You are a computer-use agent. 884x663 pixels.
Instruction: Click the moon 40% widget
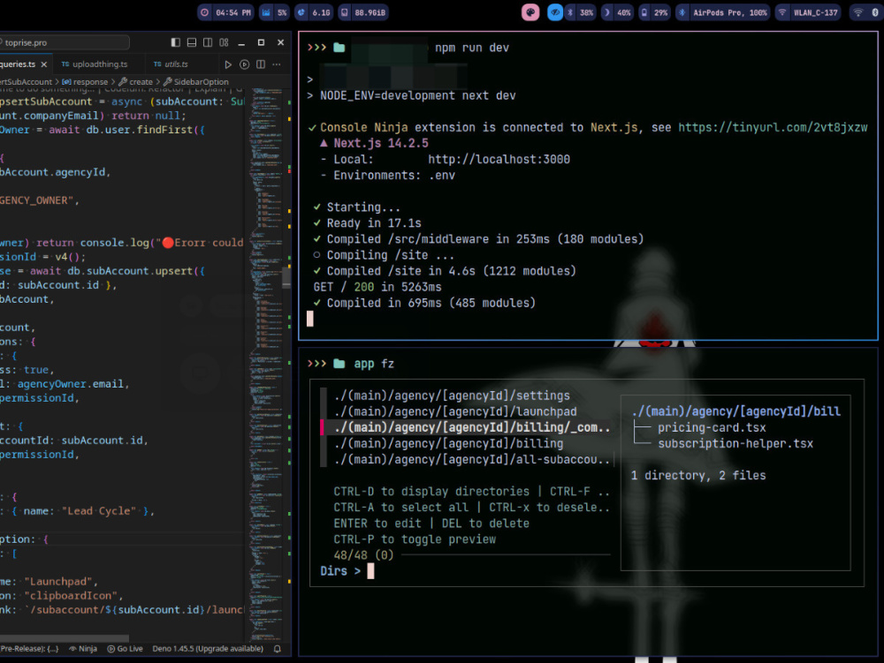pos(617,12)
